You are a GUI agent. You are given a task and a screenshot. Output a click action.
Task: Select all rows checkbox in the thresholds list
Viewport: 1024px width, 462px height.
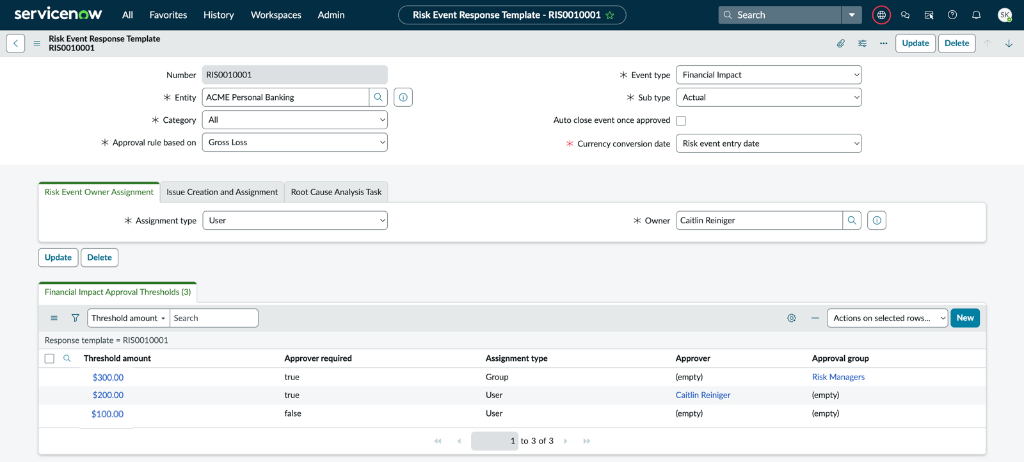49,358
